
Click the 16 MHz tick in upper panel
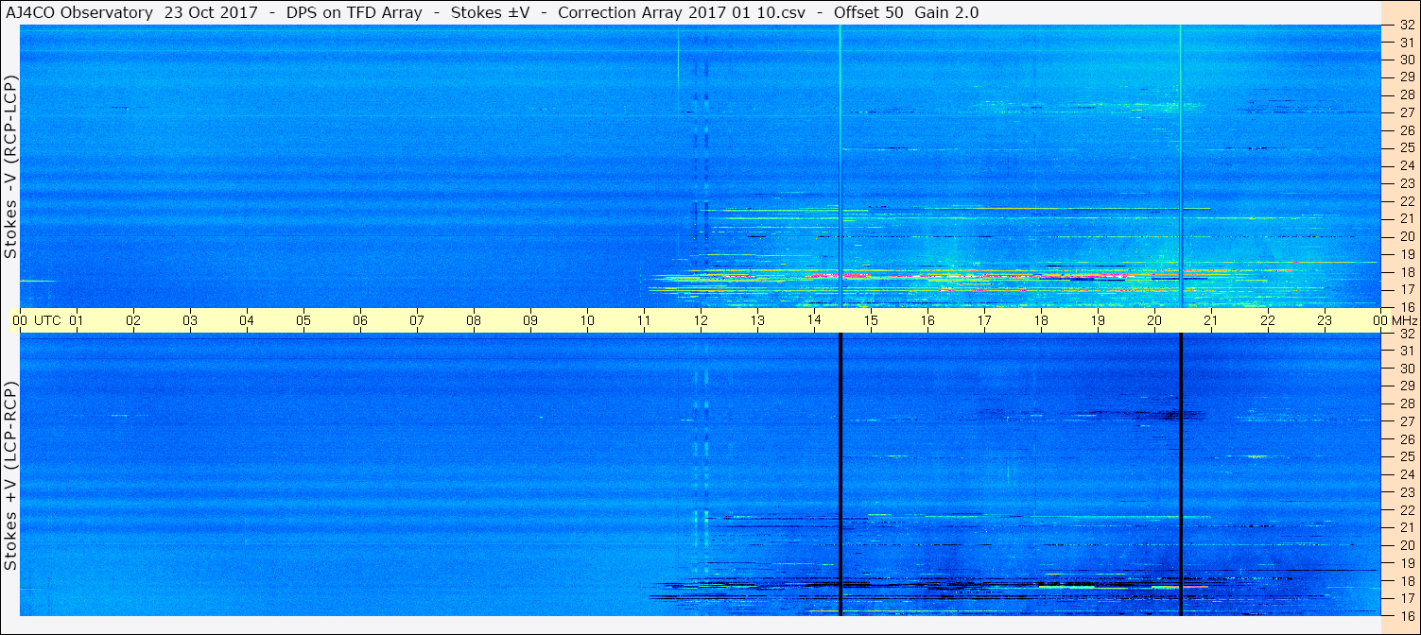click(1406, 307)
